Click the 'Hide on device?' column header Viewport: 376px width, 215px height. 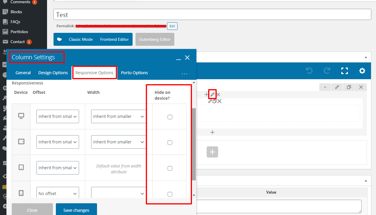coord(163,95)
